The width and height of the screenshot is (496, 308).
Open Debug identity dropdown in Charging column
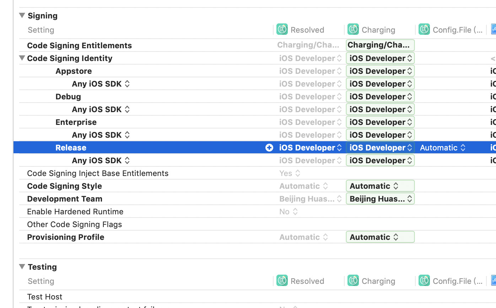pos(380,97)
